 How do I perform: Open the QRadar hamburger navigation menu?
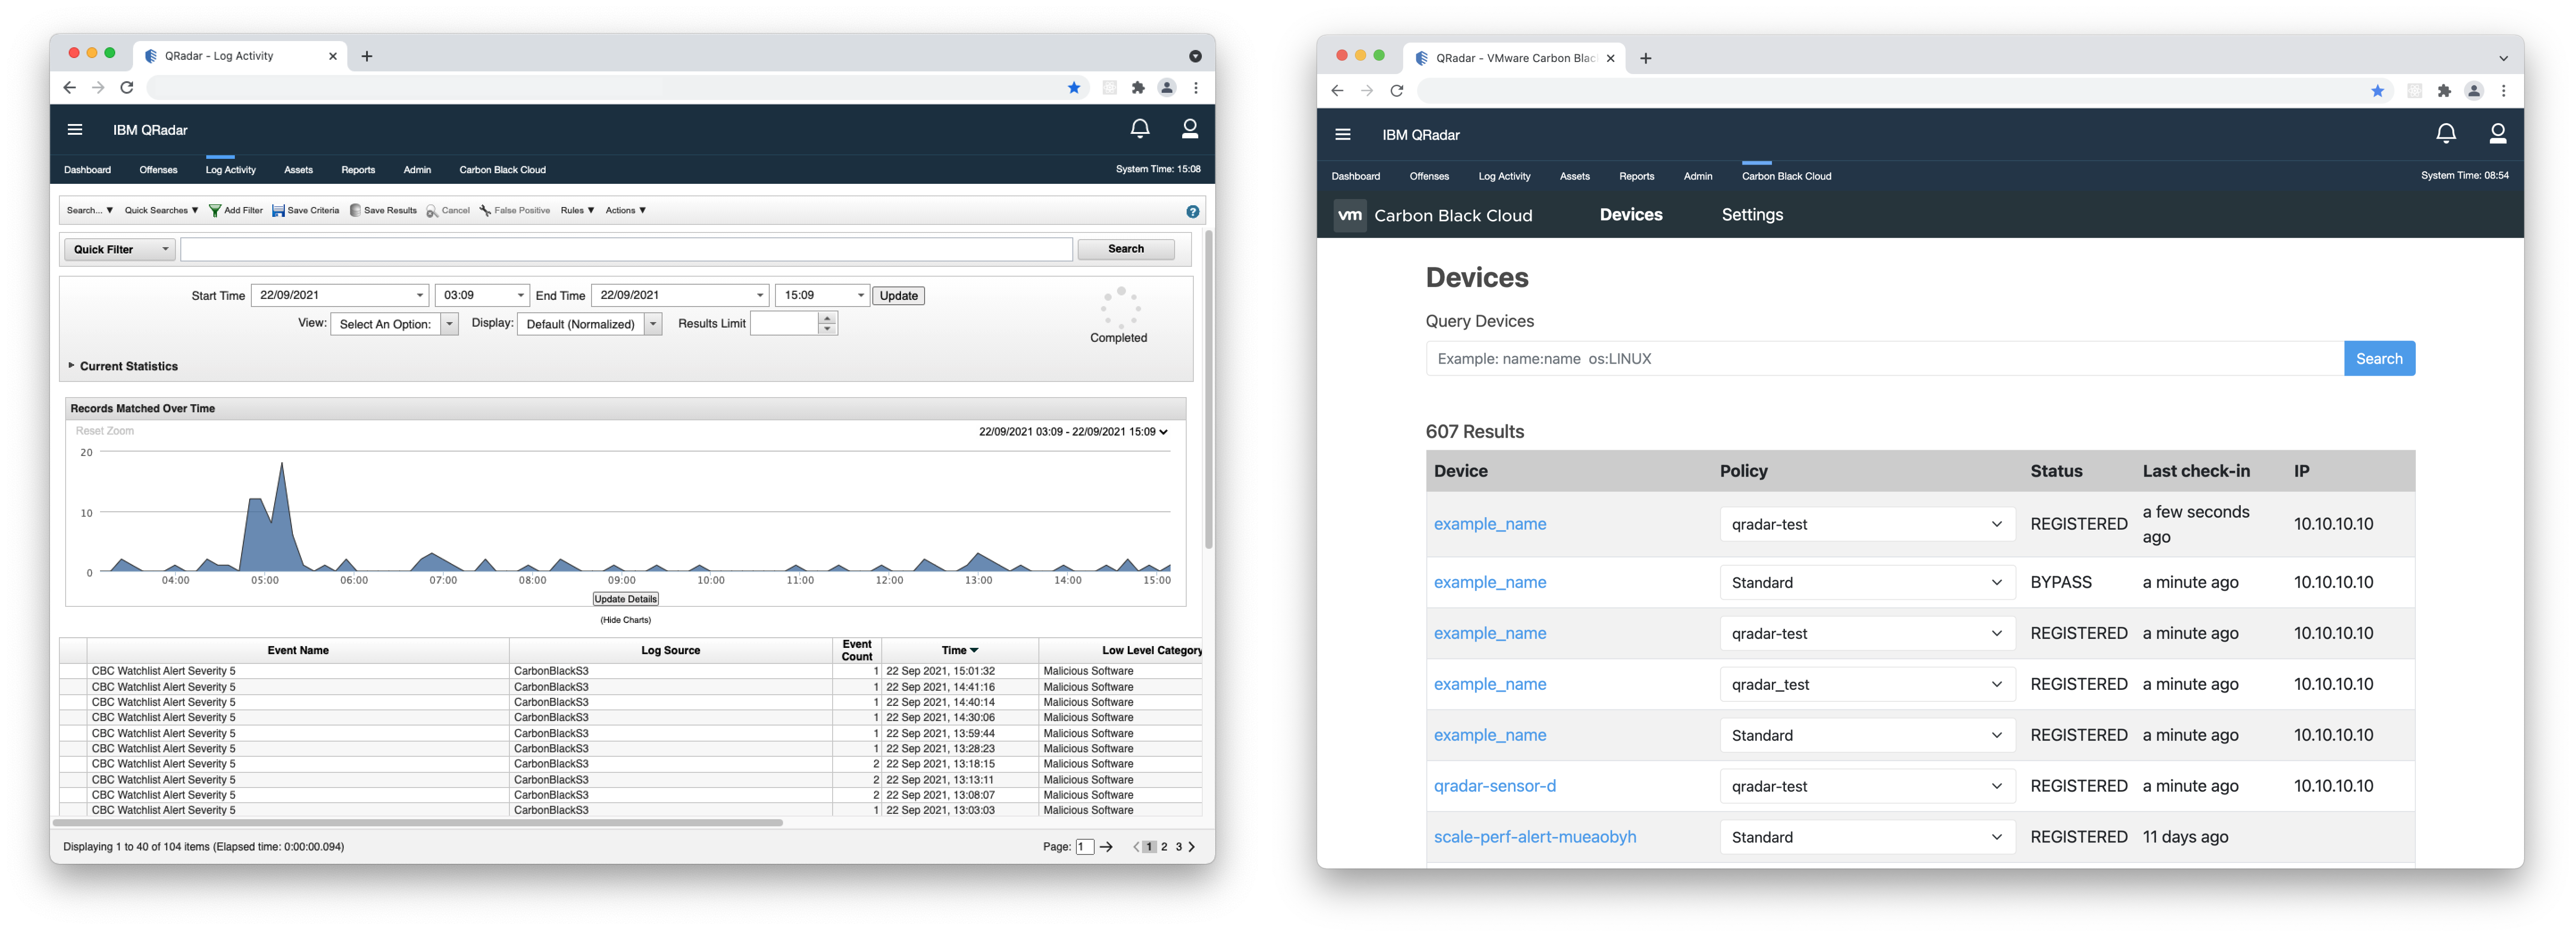click(x=75, y=129)
